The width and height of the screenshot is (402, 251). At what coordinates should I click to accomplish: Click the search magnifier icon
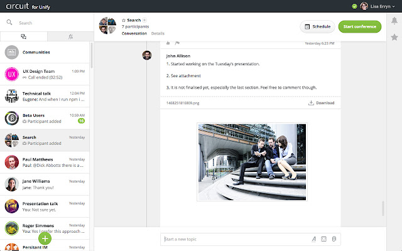click(x=9, y=23)
